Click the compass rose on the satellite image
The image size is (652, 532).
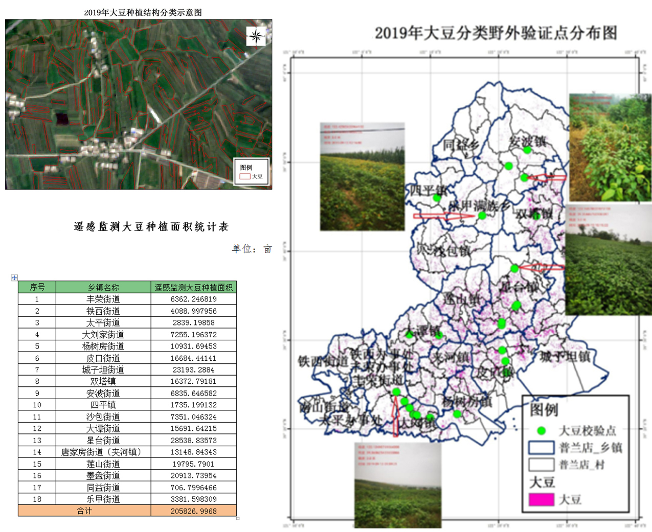(x=256, y=36)
